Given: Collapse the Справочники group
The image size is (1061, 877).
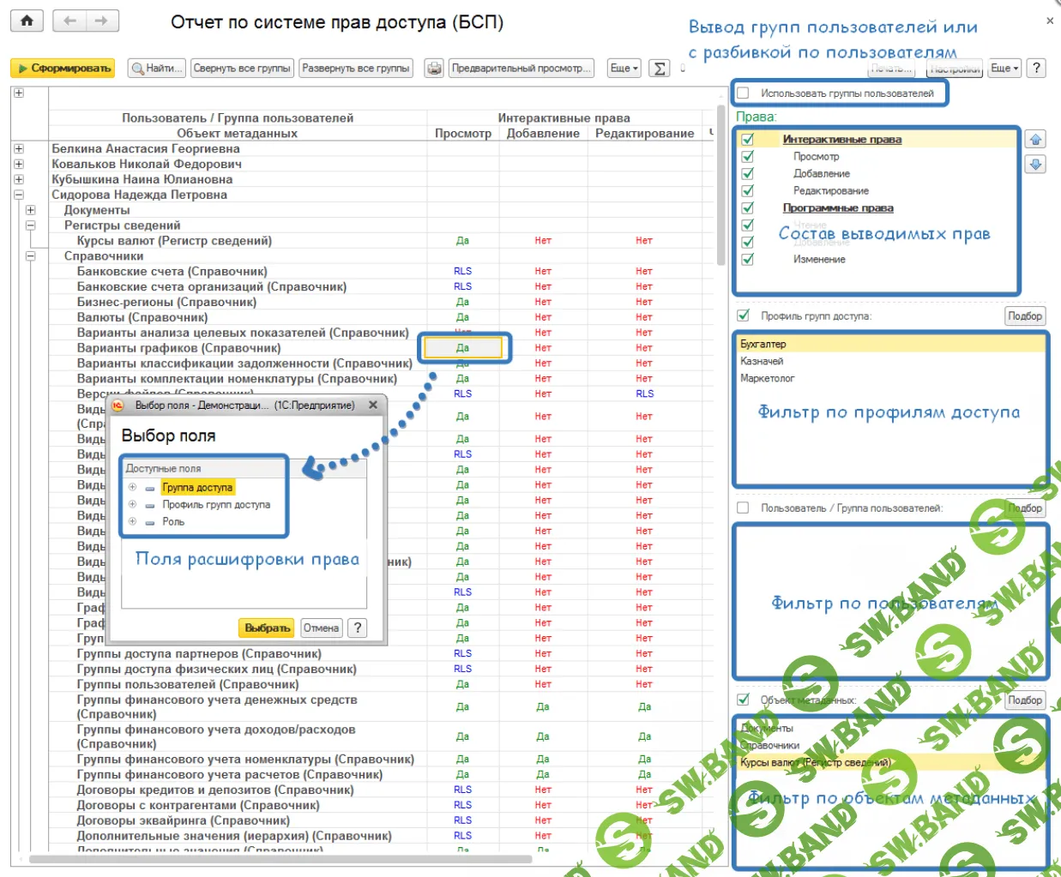Looking at the screenshot, I should pyautogui.click(x=31, y=256).
